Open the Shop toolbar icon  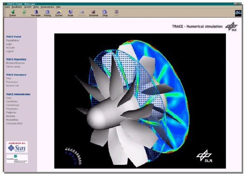point(105,12)
